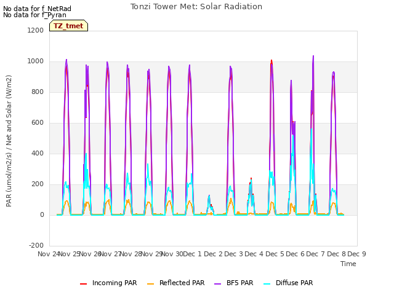Viewport: 394px width, 295px height.
Task: Click the Dec 9 x-axis date
Action: [x=356, y=254]
